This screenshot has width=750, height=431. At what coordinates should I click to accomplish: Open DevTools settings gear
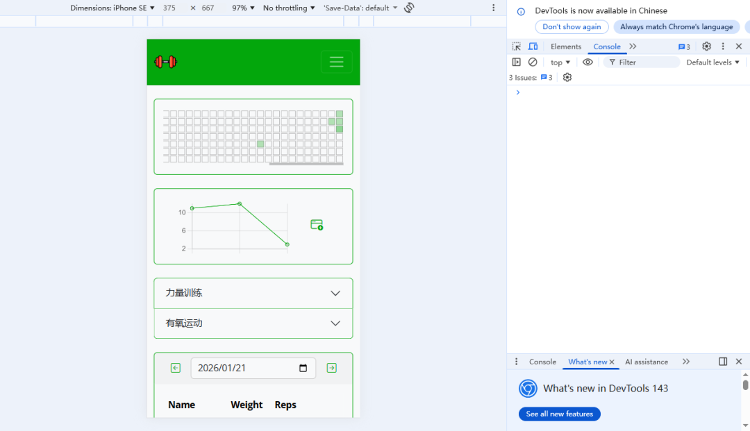tap(706, 46)
